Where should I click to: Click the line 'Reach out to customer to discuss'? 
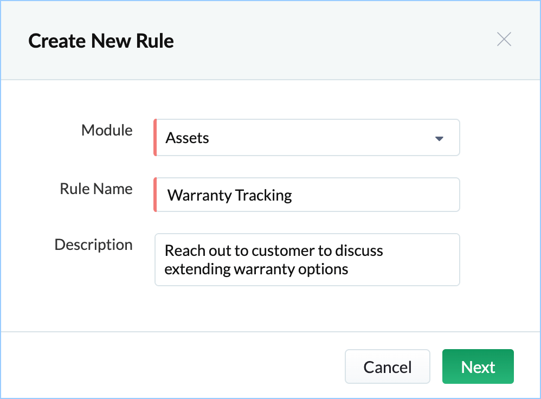pyautogui.click(x=274, y=251)
